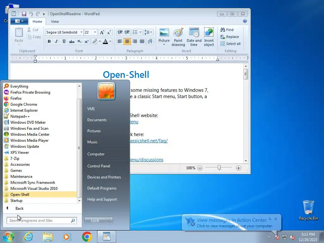Open Windows Media Player from Start menu
This screenshot has height=243, width=324.
40,140
